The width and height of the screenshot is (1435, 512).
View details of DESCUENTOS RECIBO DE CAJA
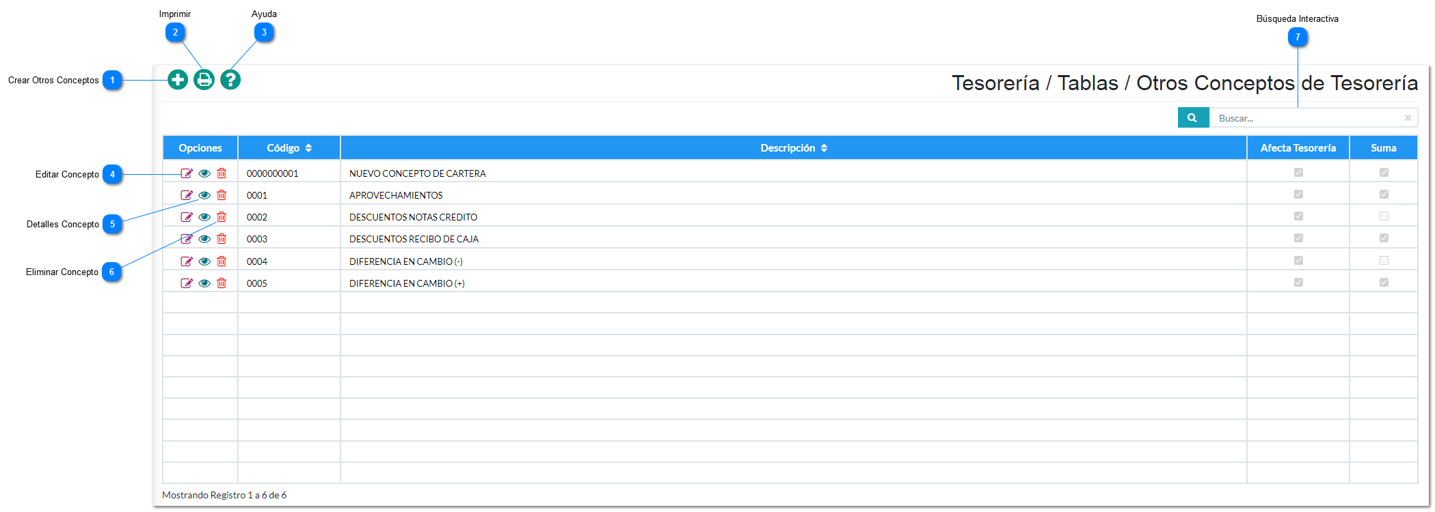204,239
